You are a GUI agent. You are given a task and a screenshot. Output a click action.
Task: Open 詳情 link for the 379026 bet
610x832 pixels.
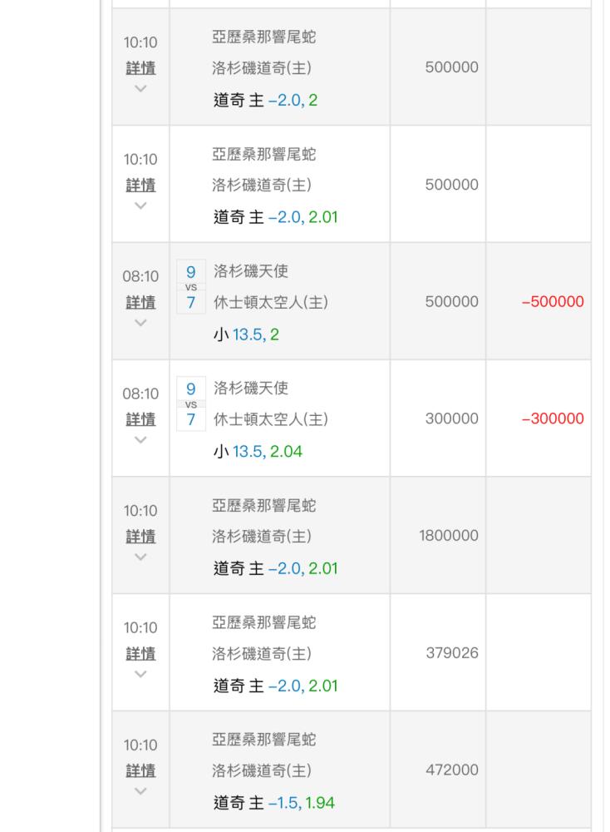click(140, 654)
